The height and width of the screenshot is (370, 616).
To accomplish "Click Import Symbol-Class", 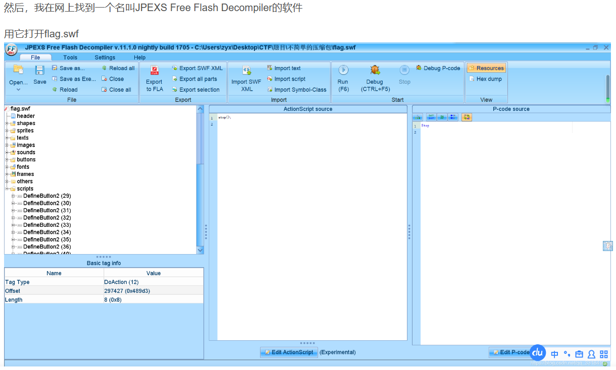I will 296,90.
